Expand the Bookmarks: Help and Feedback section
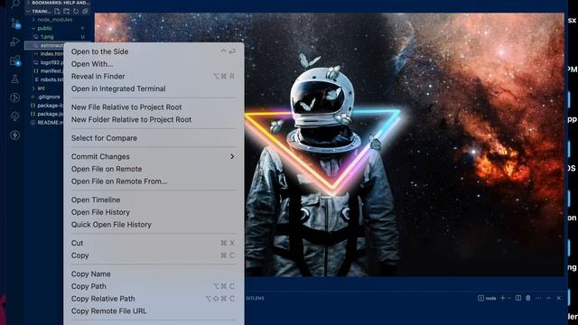This screenshot has height=325, width=578. [58, 3]
